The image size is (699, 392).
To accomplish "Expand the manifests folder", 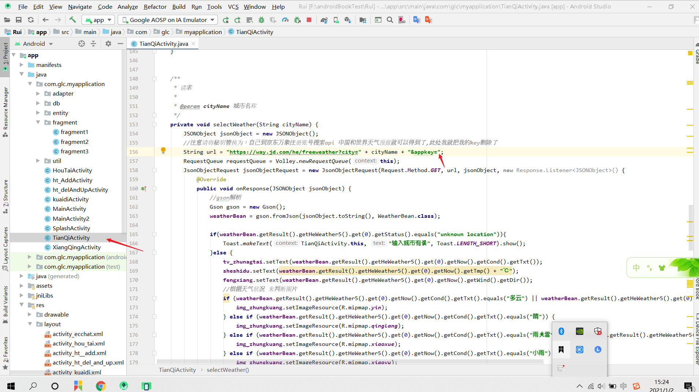I will [22, 65].
